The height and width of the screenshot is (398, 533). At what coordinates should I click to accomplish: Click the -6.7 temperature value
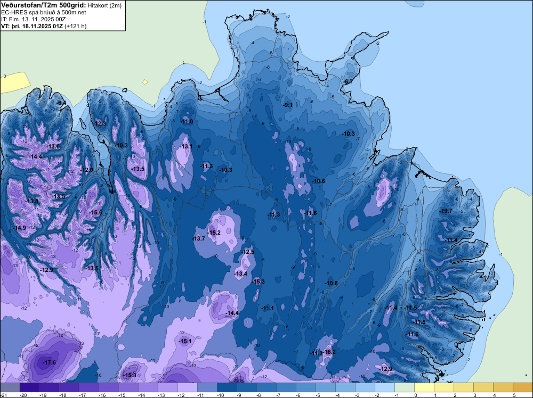(x=348, y=82)
